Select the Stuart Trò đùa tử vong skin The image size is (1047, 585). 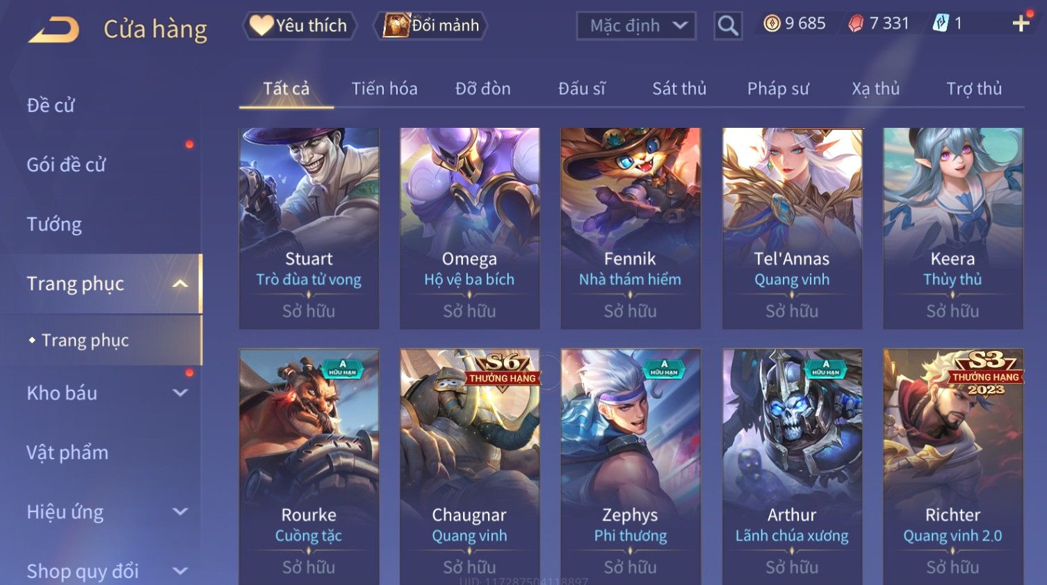pos(309,228)
